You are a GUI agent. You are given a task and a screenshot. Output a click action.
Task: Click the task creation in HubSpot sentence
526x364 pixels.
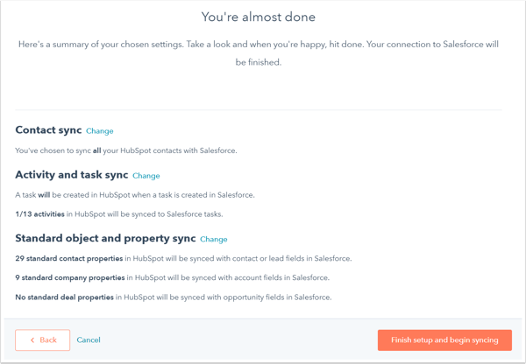click(x=135, y=195)
